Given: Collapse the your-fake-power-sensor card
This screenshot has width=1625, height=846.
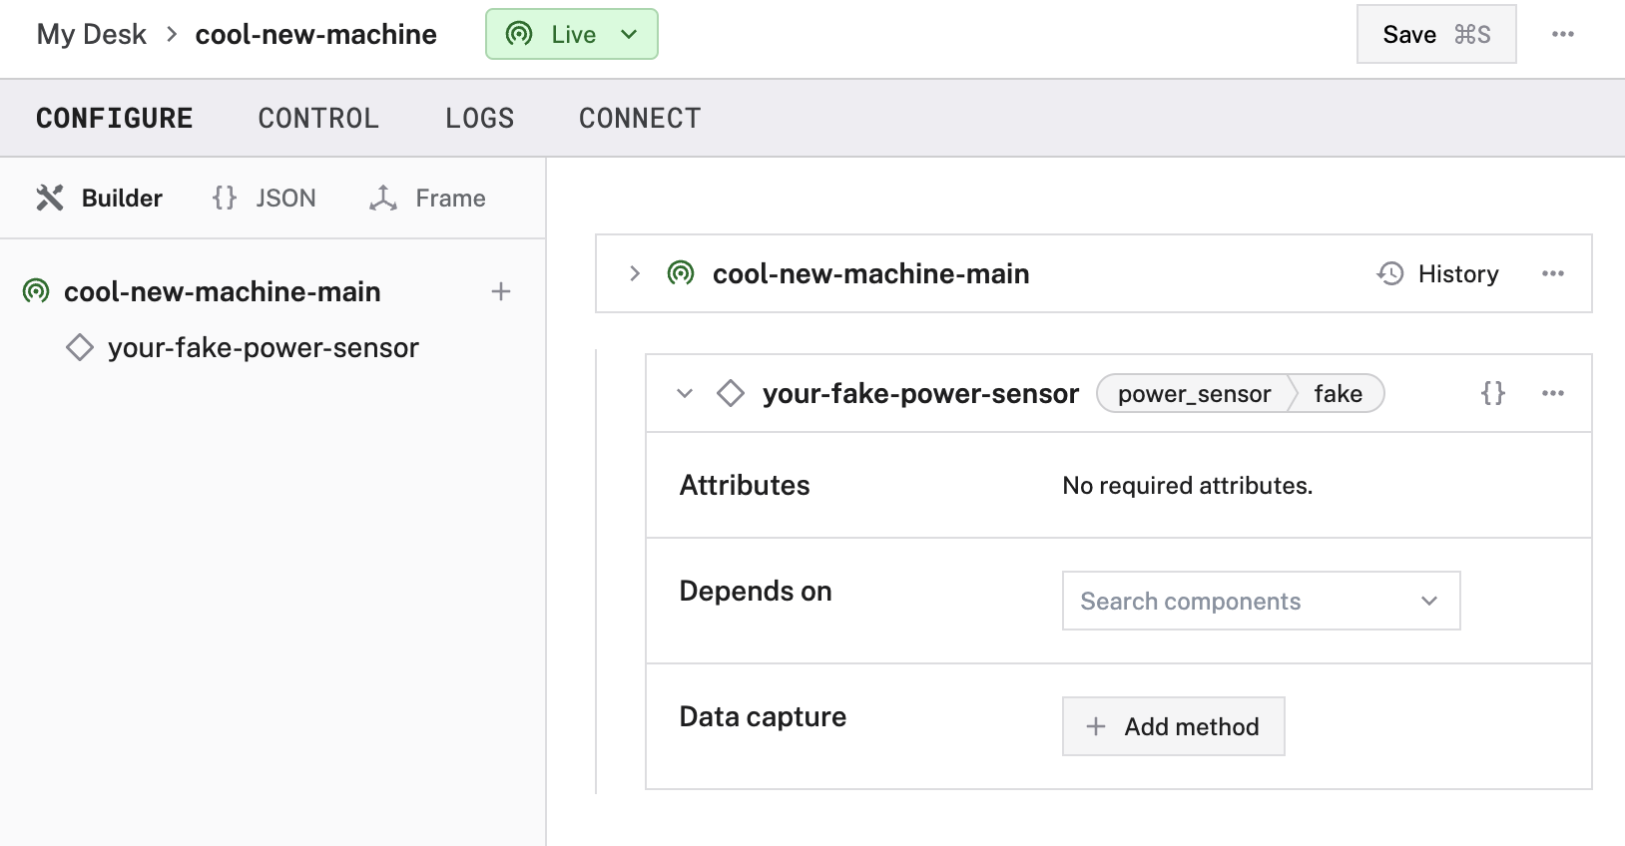Looking at the screenshot, I should pos(685,393).
